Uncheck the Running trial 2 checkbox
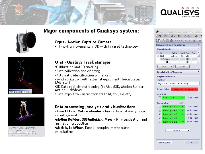Image resolution: width=205 pixels, height=154 pixels. [160, 110]
